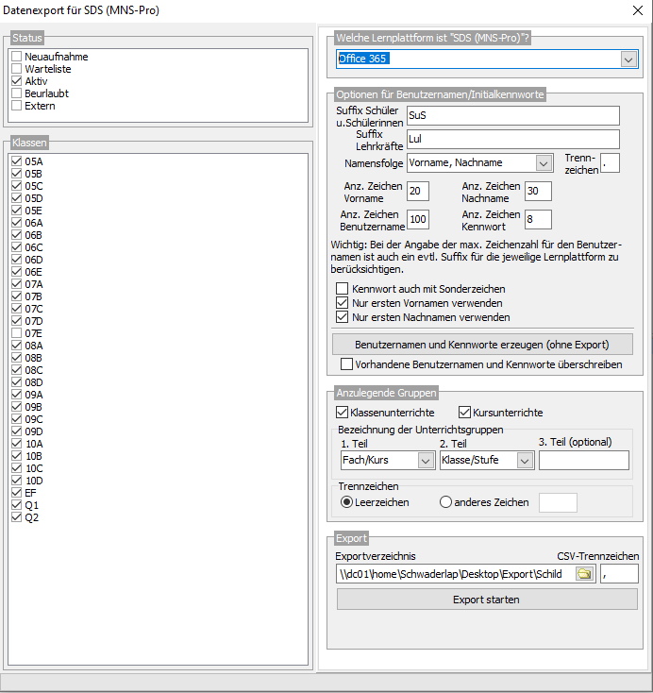Close the Datenexport dialog window
Screen dimensions: 653x693
(x=636, y=12)
